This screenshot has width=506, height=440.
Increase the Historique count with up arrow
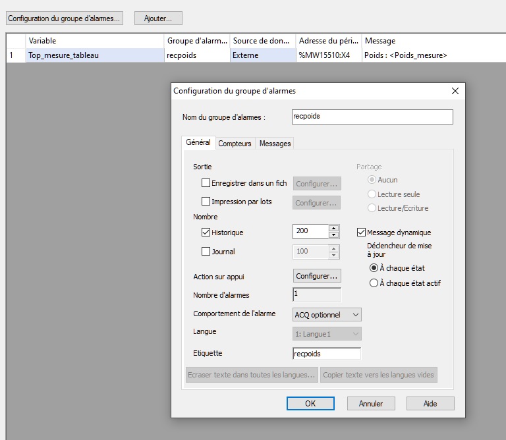pyautogui.click(x=333, y=228)
